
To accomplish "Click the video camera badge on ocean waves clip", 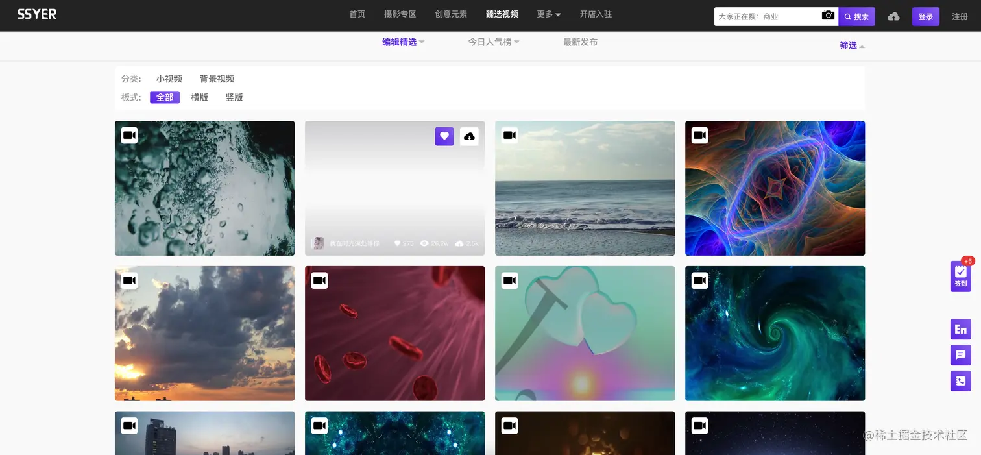I will tap(510, 135).
